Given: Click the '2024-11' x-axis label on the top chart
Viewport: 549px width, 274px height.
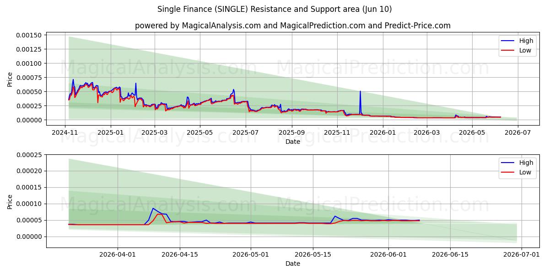Looking at the screenshot, I should point(65,132).
